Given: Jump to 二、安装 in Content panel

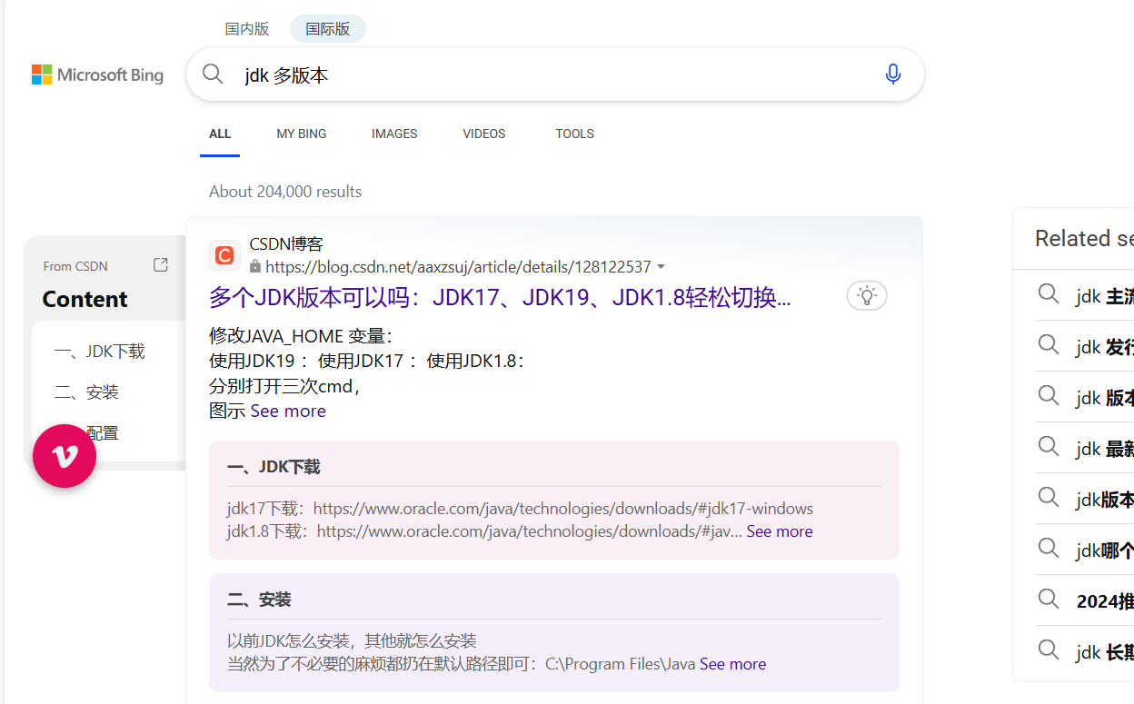Looking at the screenshot, I should (x=86, y=392).
